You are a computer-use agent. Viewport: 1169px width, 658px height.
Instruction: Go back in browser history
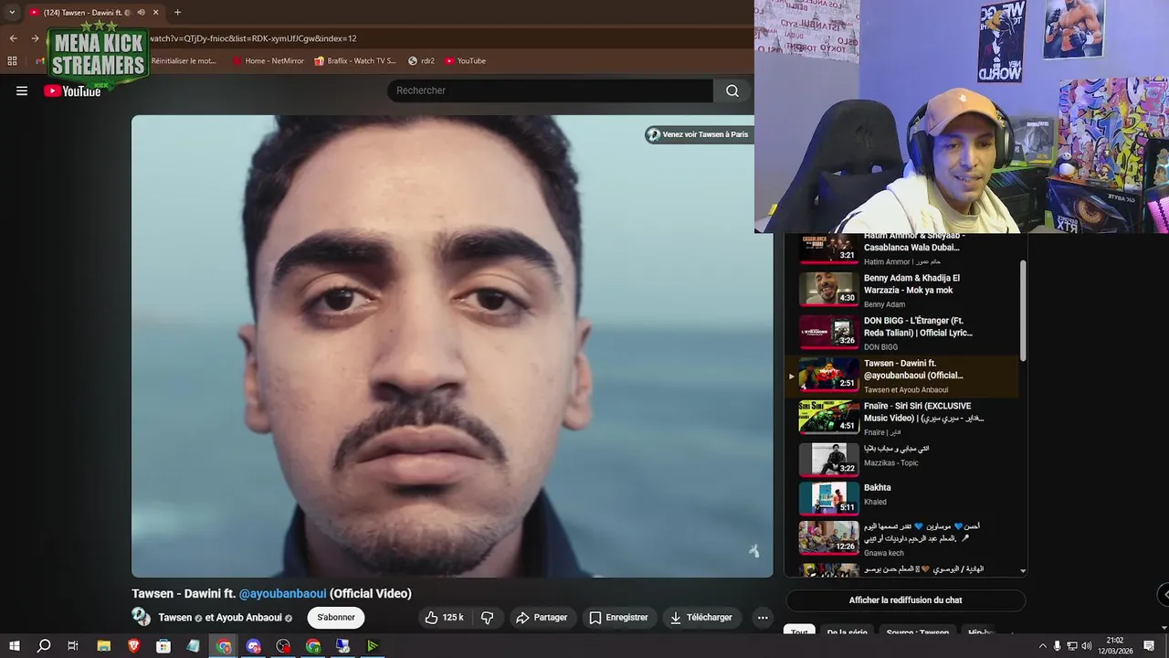tap(13, 38)
